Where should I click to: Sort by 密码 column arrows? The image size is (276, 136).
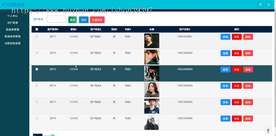[76, 29]
